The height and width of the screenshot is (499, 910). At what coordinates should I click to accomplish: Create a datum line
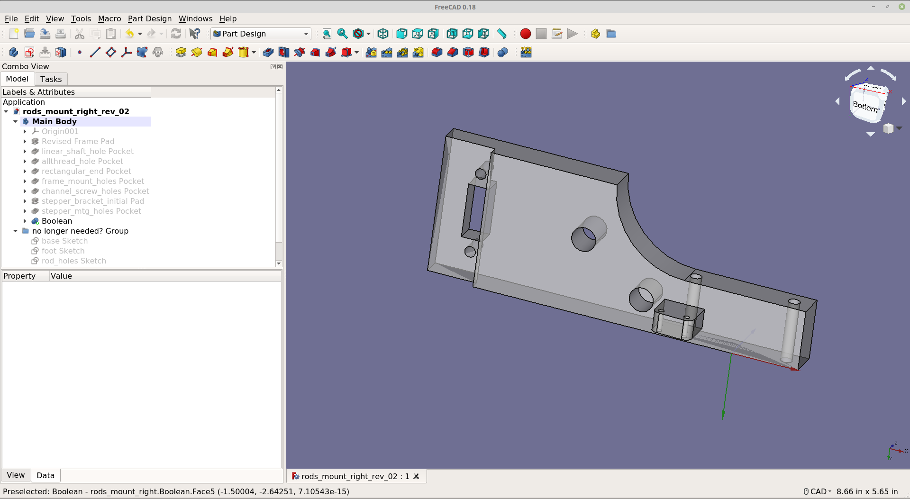95,52
